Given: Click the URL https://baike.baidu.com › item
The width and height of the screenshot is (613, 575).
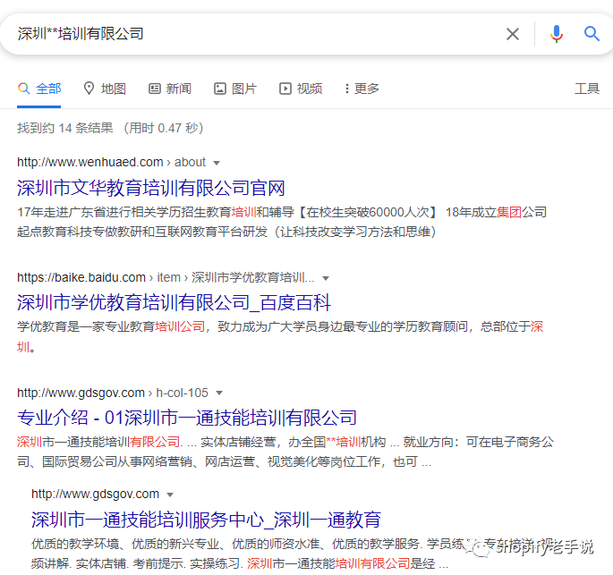Looking at the screenshot, I should 166,278.
